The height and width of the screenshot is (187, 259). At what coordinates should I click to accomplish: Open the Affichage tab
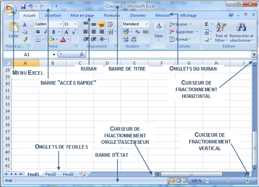point(188,15)
